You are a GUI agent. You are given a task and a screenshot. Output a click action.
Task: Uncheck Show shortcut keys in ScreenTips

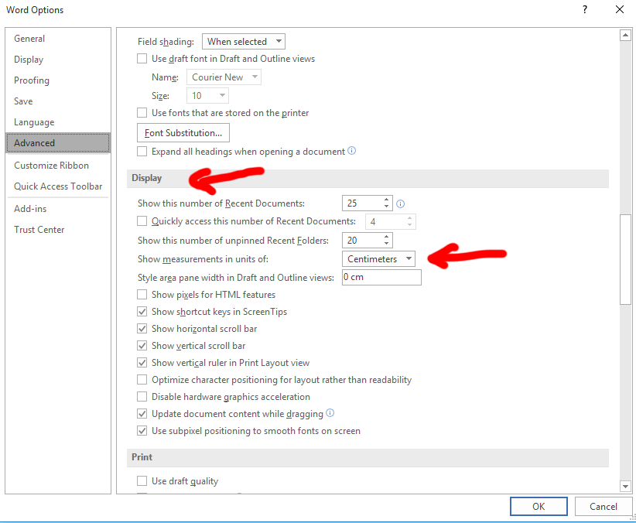point(142,312)
